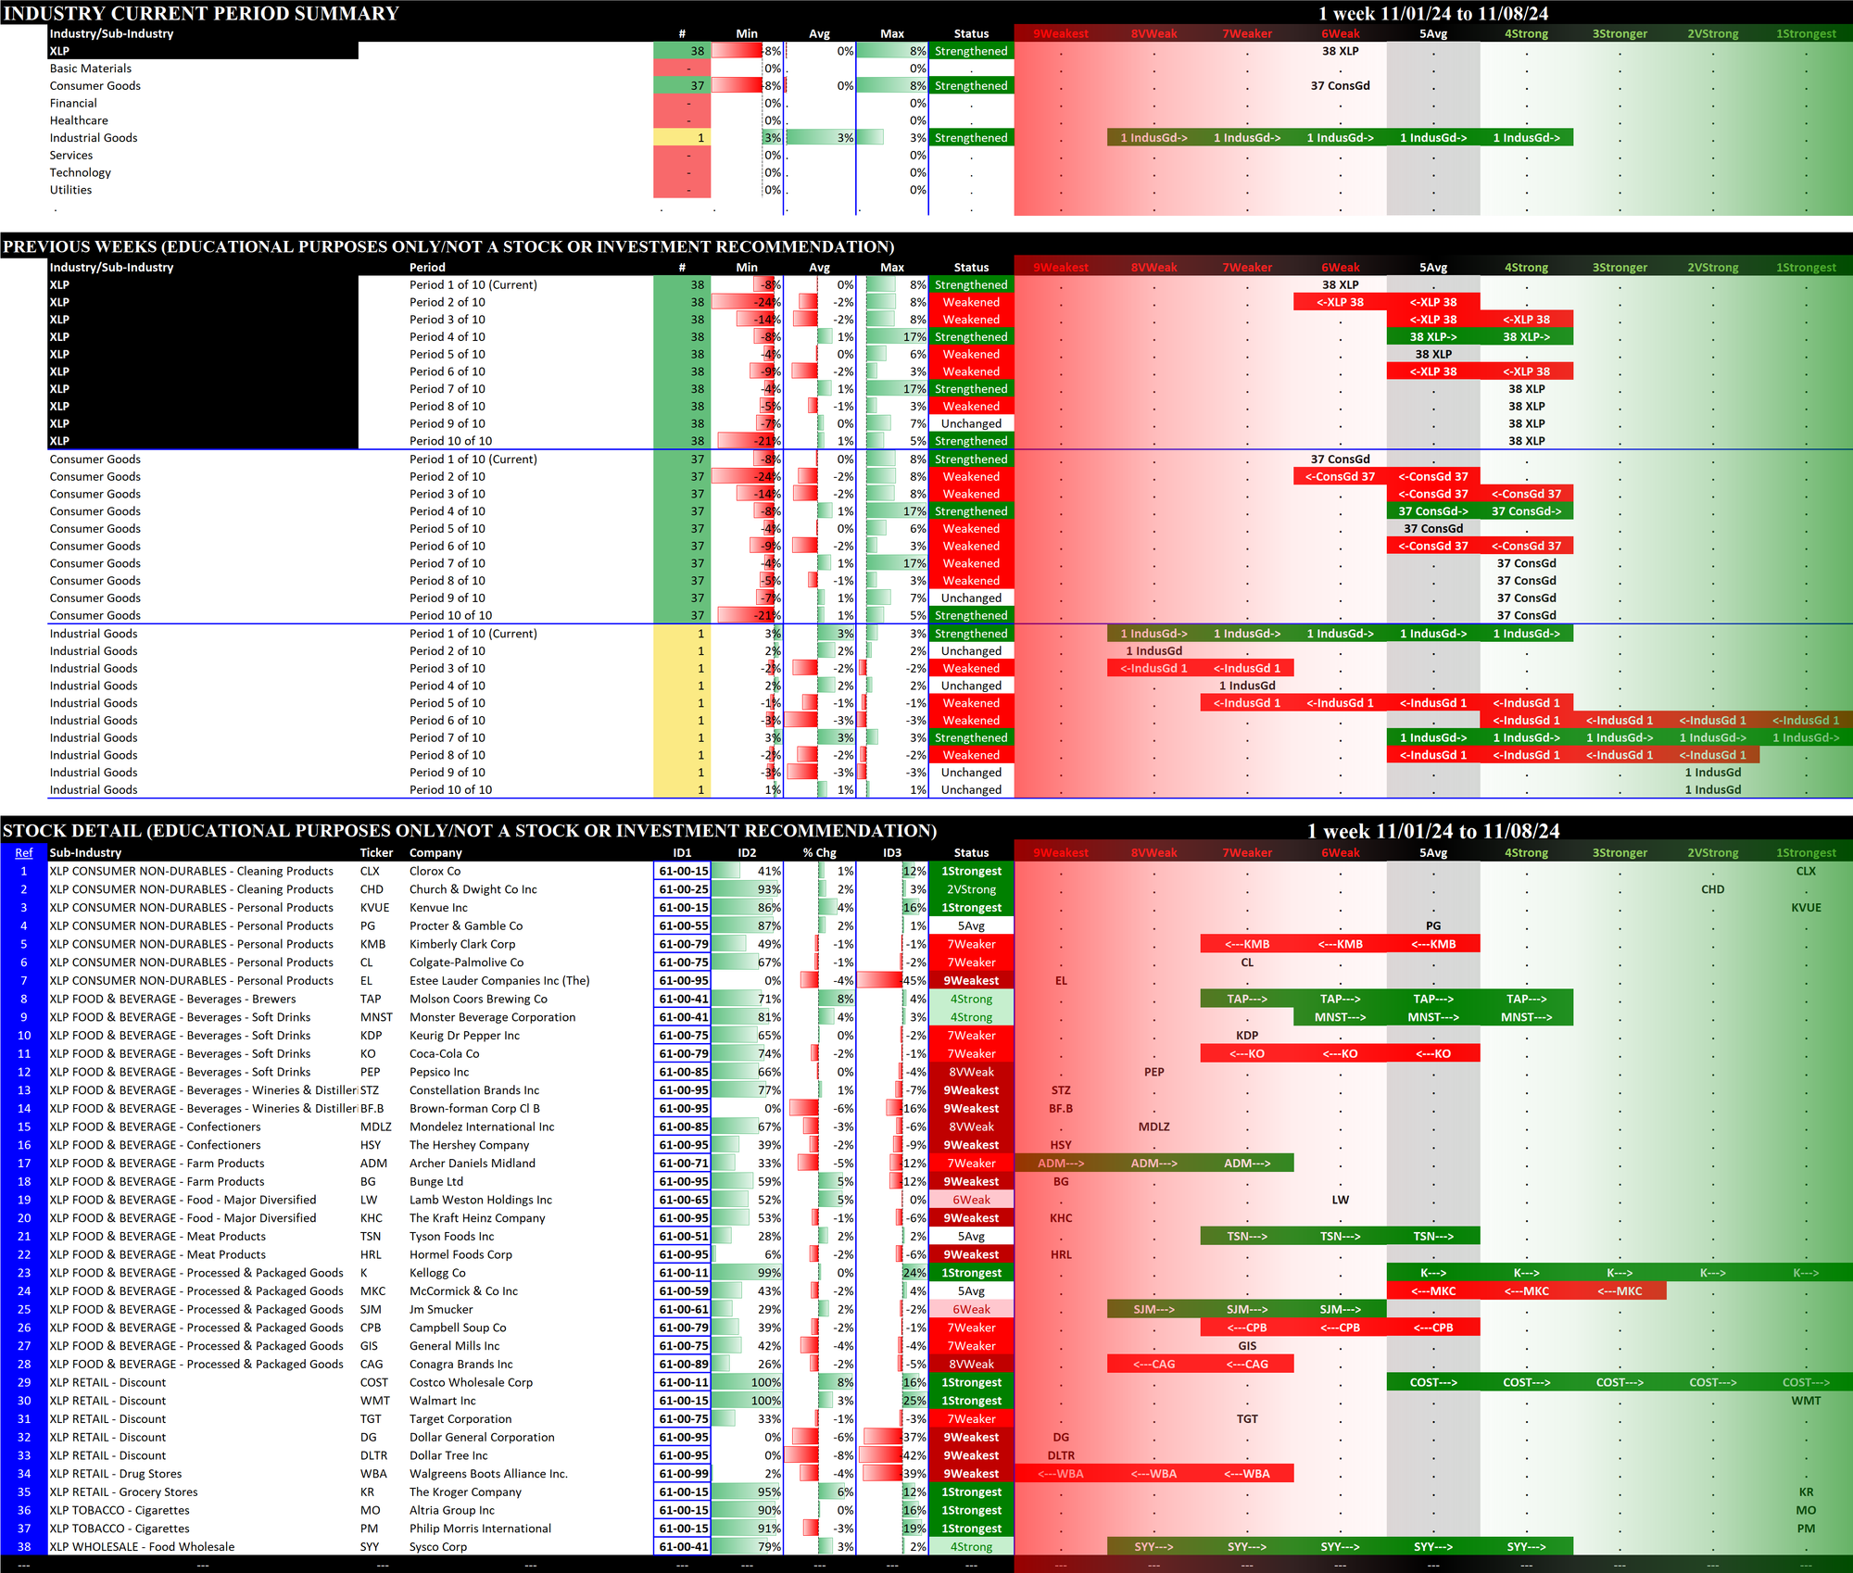Click the Ref column header link
Screen dimensions: 1853x1573
24,852
